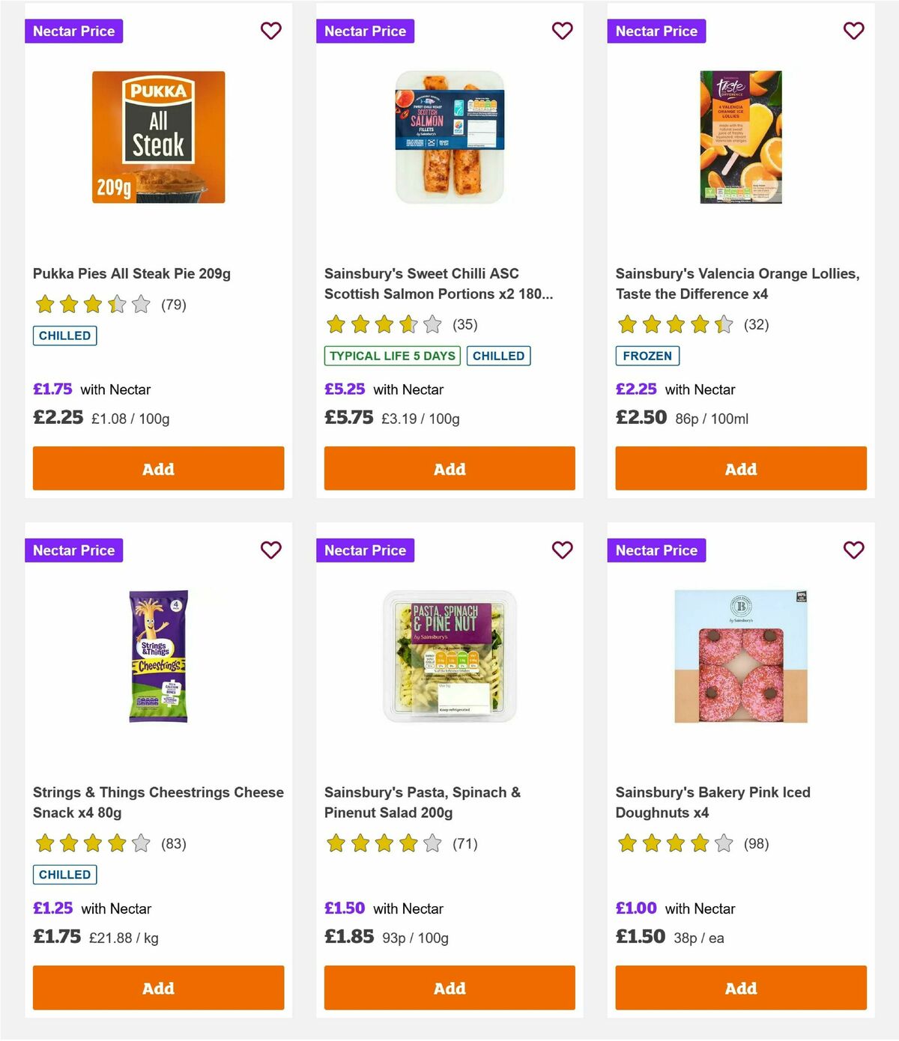899x1041 pixels.
Task: Add the Pukka All Steak Pie to basket
Action: [158, 468]
